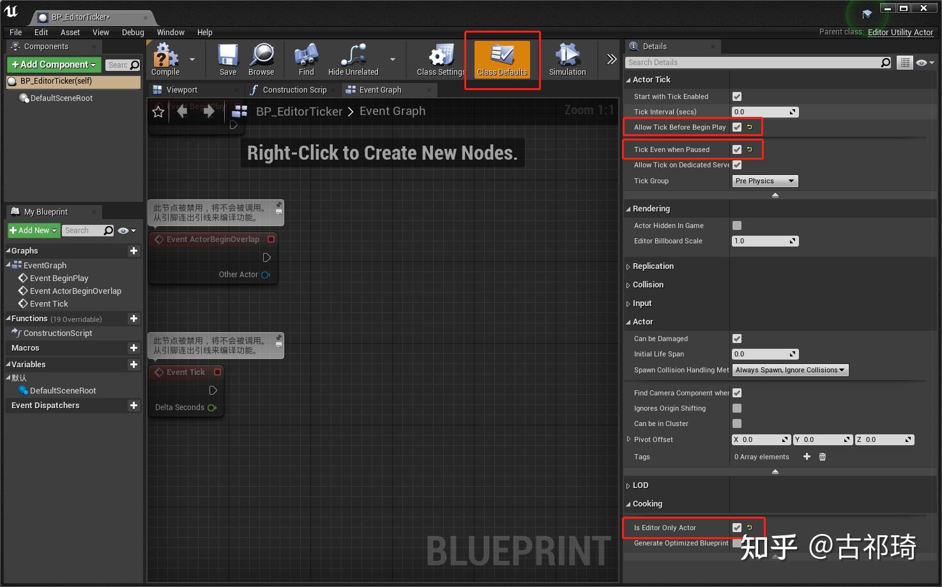
Task: Select Class Defaults
Action: 502,59
